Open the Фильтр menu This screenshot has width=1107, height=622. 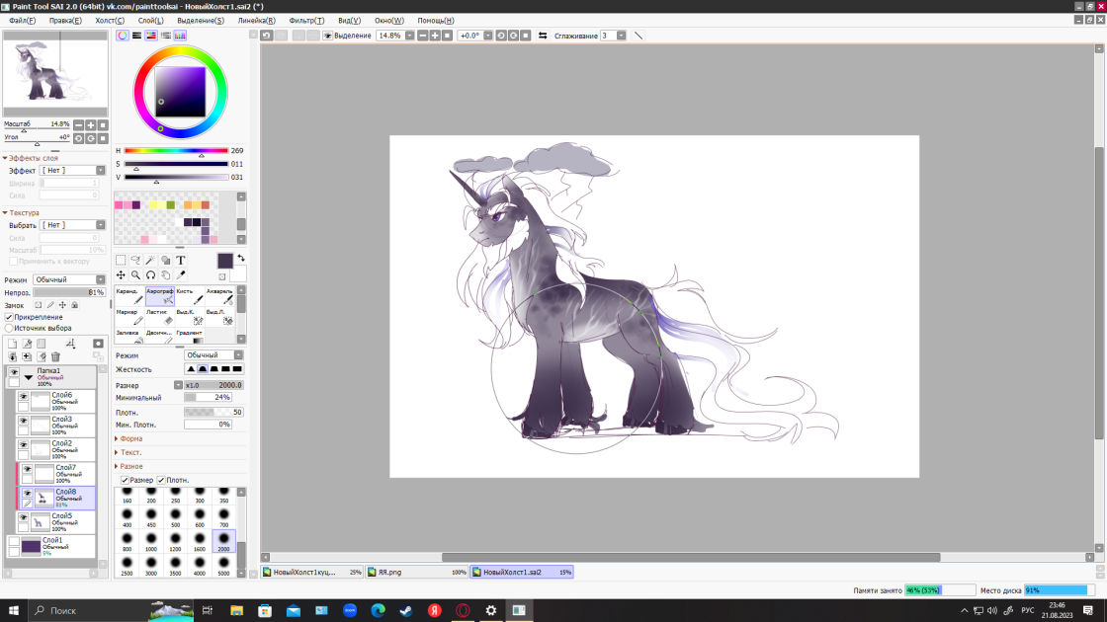pos(306,21)
